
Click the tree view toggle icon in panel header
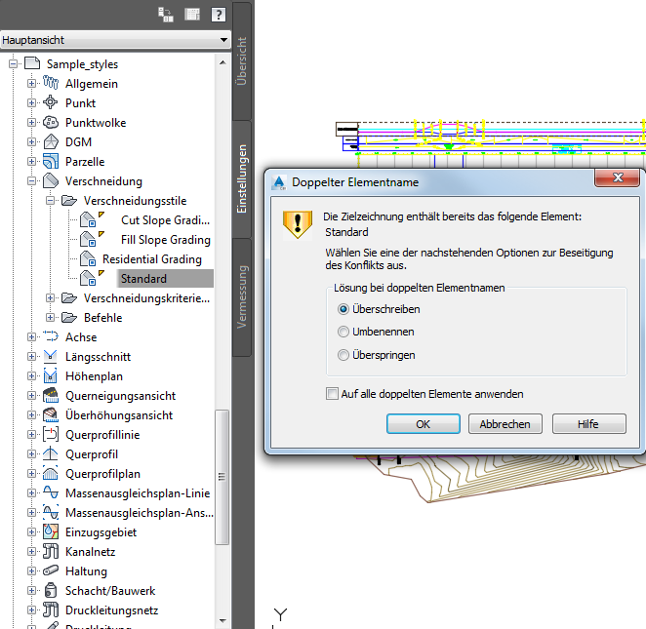point(166,15)
